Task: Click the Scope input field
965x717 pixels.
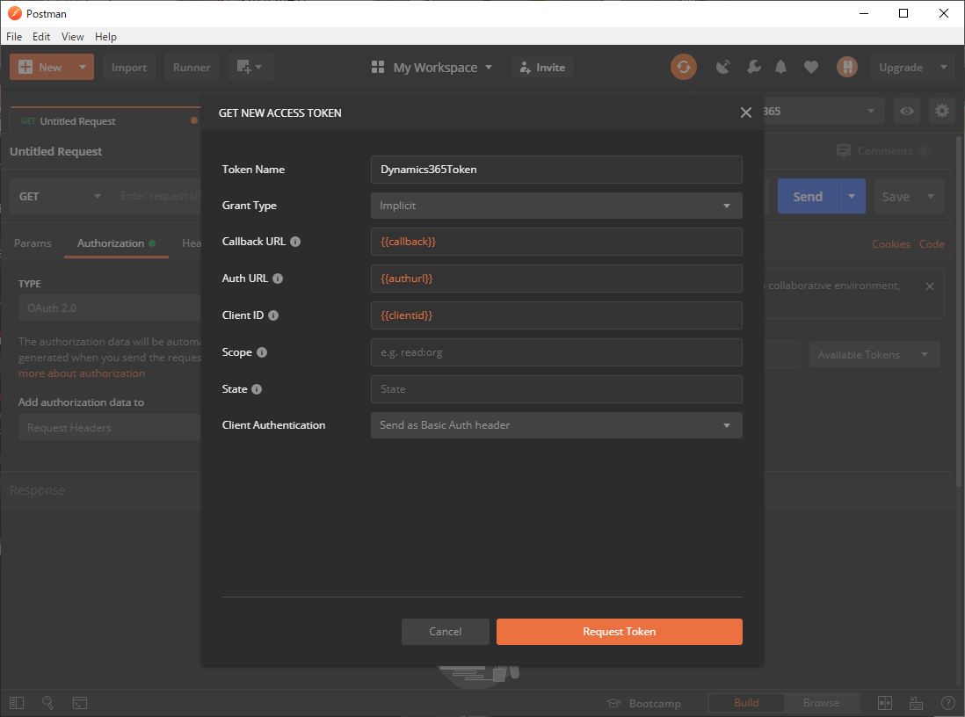Action: [556, 352]
